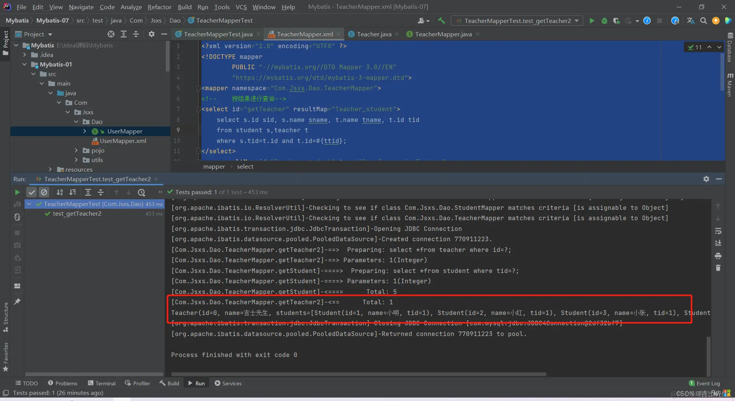Open the Structure side panel

point(6,317)
